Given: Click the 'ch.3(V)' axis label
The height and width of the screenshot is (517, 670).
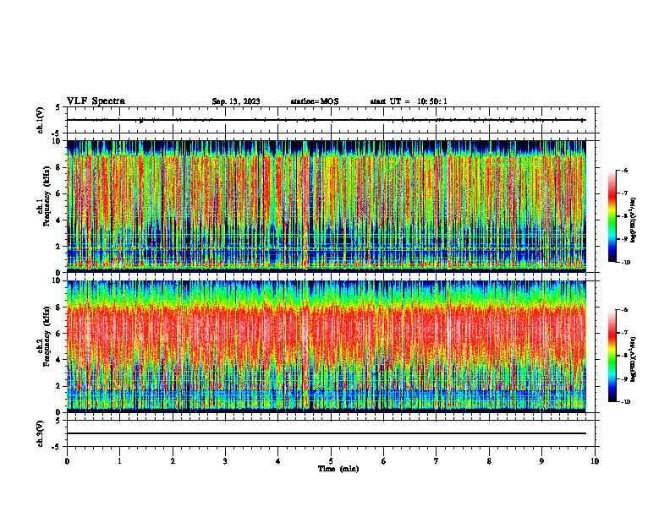Looking at the screenshot, I should 40,433.
